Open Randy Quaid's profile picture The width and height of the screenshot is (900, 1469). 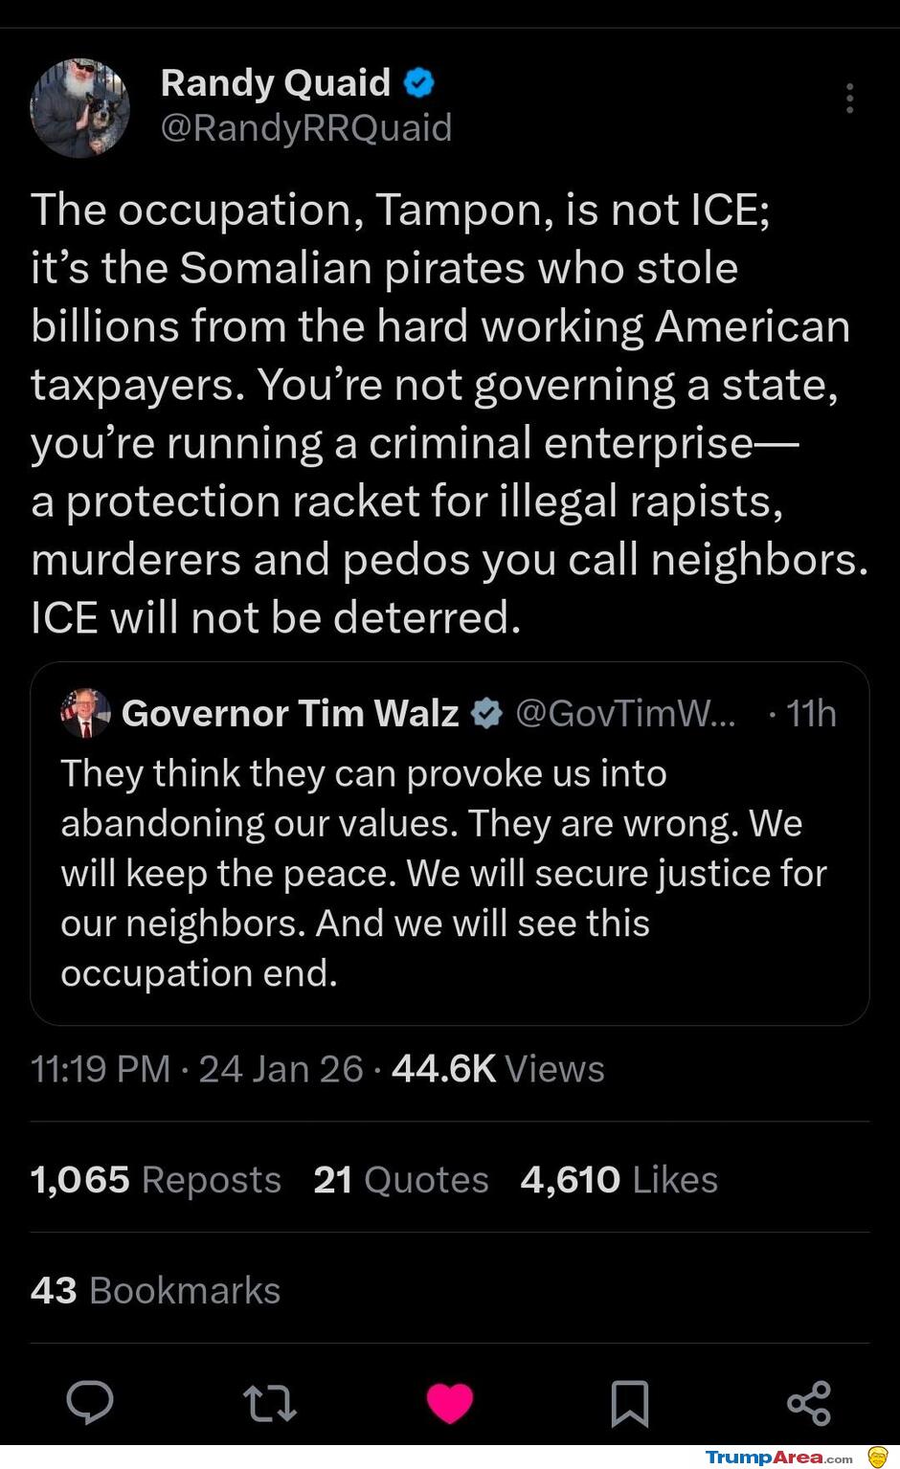coord(80,108)
